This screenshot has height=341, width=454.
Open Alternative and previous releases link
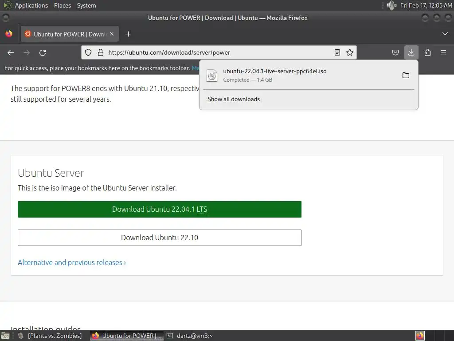point(72,262)
